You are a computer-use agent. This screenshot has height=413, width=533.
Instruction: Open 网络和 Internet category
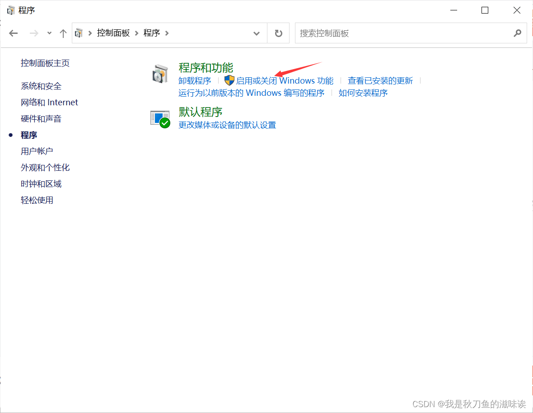(49, 102)
